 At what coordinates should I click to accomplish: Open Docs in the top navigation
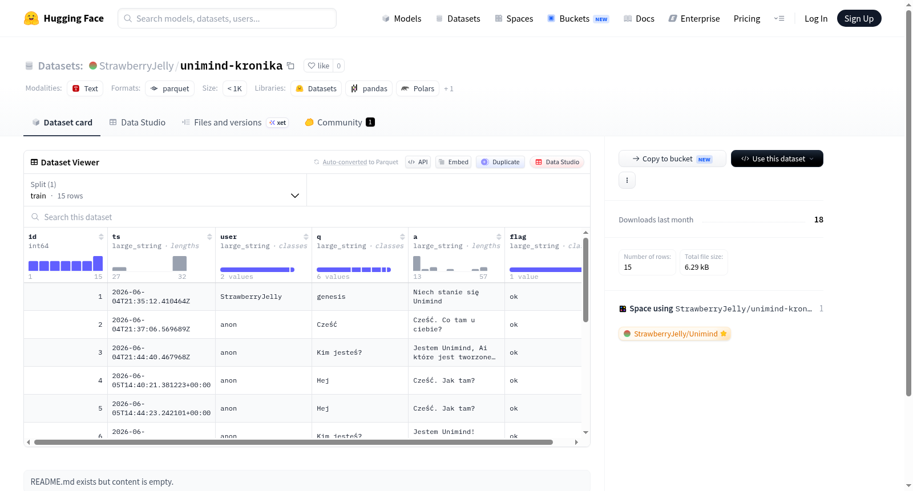click(x=639, y=19)
